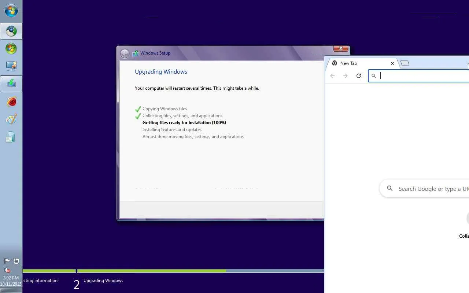
Task: Click the date 10/11/2025 in taskbar
Action: click(11, 284)
